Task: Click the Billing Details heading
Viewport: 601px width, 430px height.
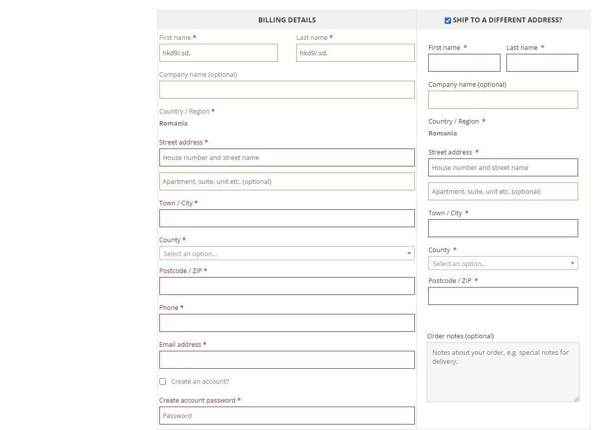Action: (x=287, y=20)
